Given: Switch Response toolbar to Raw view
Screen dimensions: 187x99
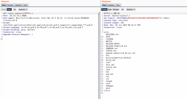Looking at the screenshot, I should [110, 10].
